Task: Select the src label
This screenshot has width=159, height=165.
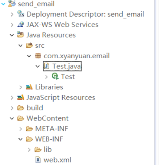Action: tap(40, 46)
